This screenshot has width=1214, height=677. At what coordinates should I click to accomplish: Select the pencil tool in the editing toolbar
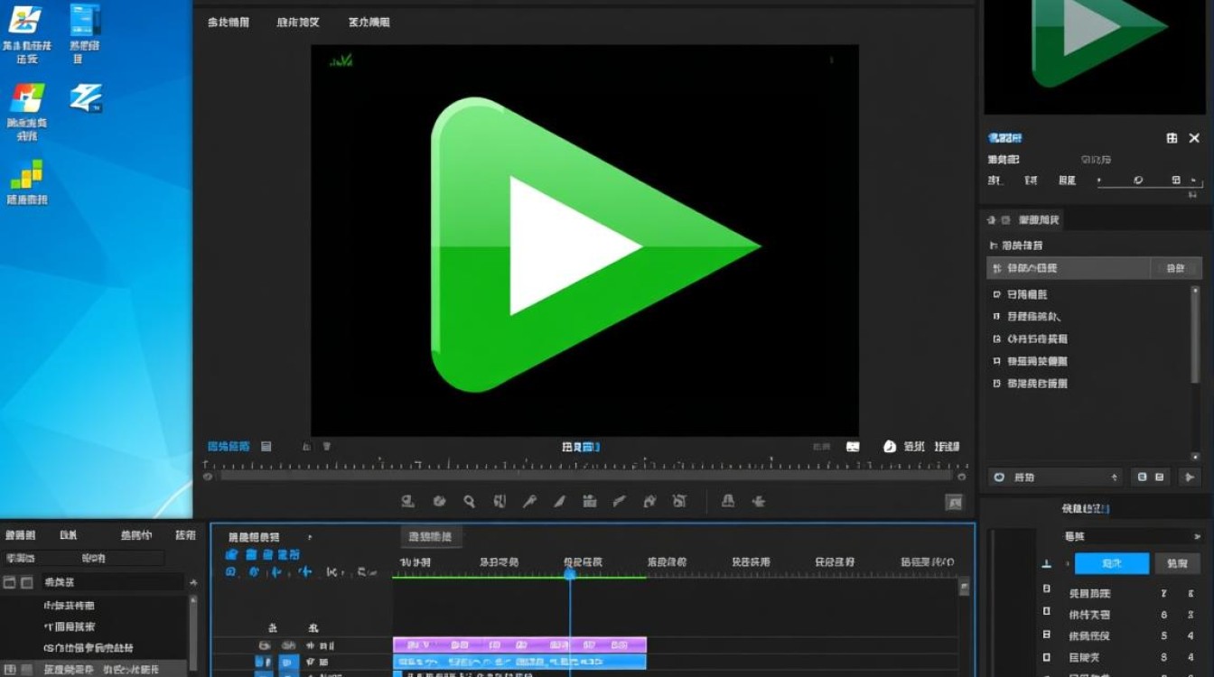559,501
